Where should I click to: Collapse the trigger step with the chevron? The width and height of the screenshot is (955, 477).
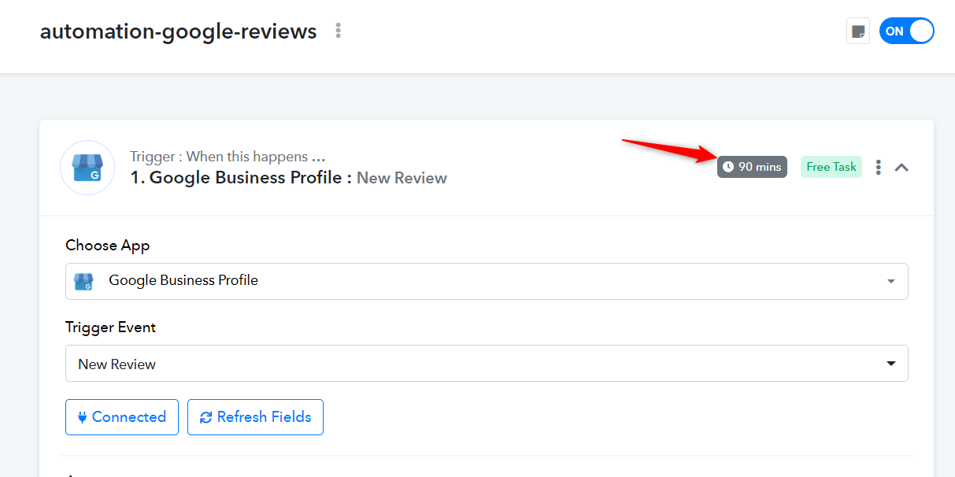[x=902, y=167]
